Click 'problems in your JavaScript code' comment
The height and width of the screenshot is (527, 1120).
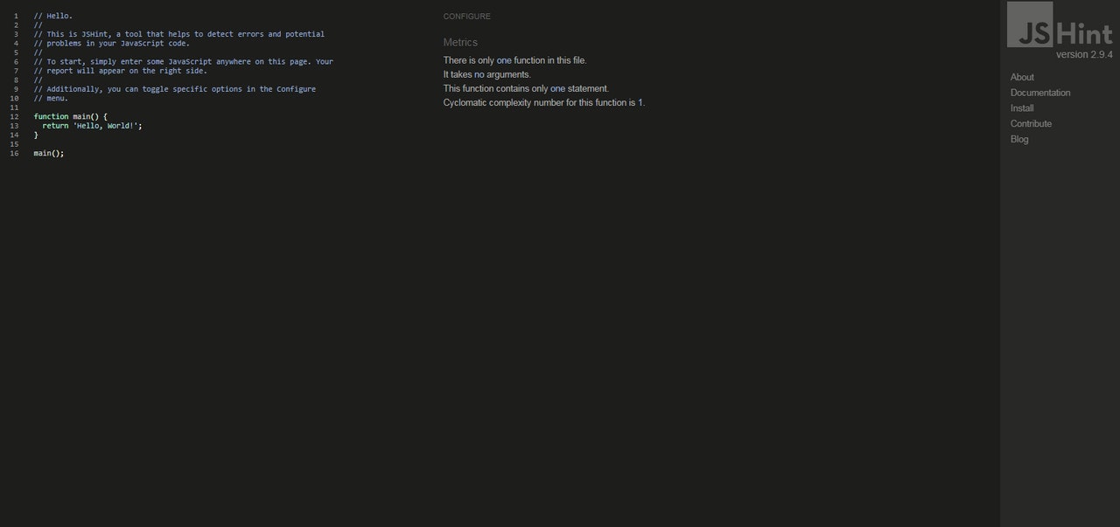pyautogui.click(x=112, y=43)
